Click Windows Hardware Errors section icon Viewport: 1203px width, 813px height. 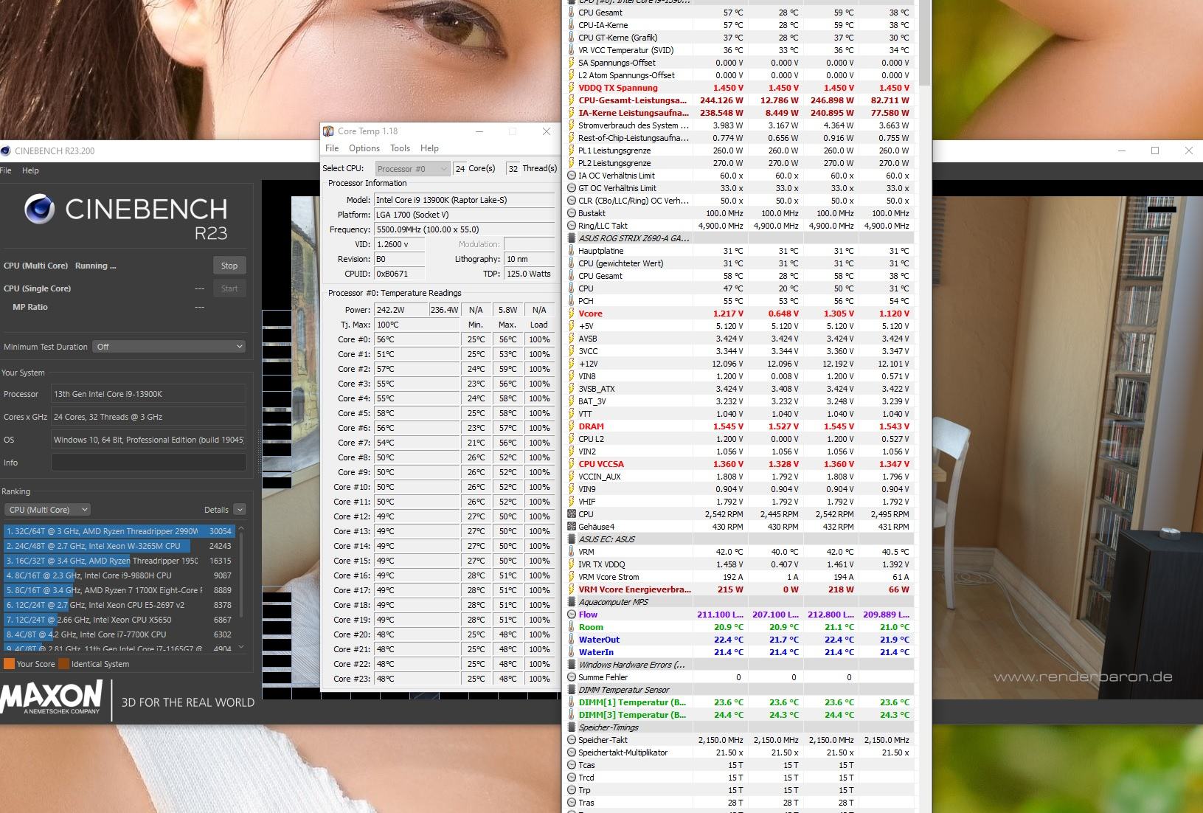coord(572,665)
